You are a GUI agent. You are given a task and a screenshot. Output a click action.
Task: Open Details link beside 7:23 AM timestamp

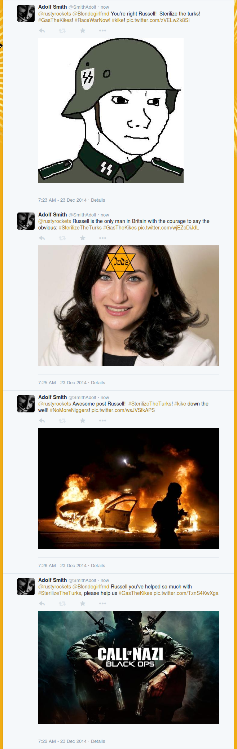(x=98, y=200)
